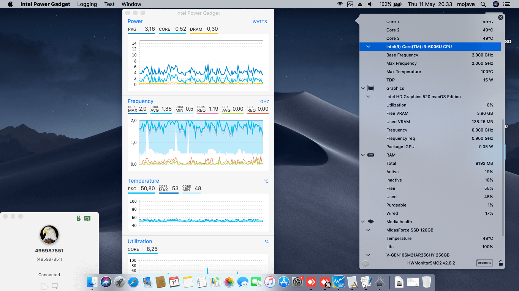Click the eject icon in menu bar

tap(360, 4)
